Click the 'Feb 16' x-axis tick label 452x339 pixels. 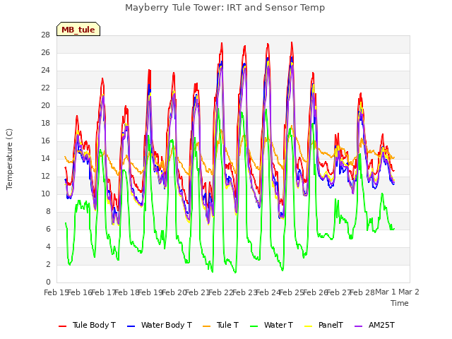click(x=80, y=292)
